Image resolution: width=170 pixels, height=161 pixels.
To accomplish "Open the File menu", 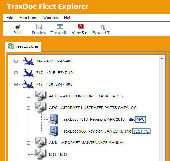I will 10,18.
